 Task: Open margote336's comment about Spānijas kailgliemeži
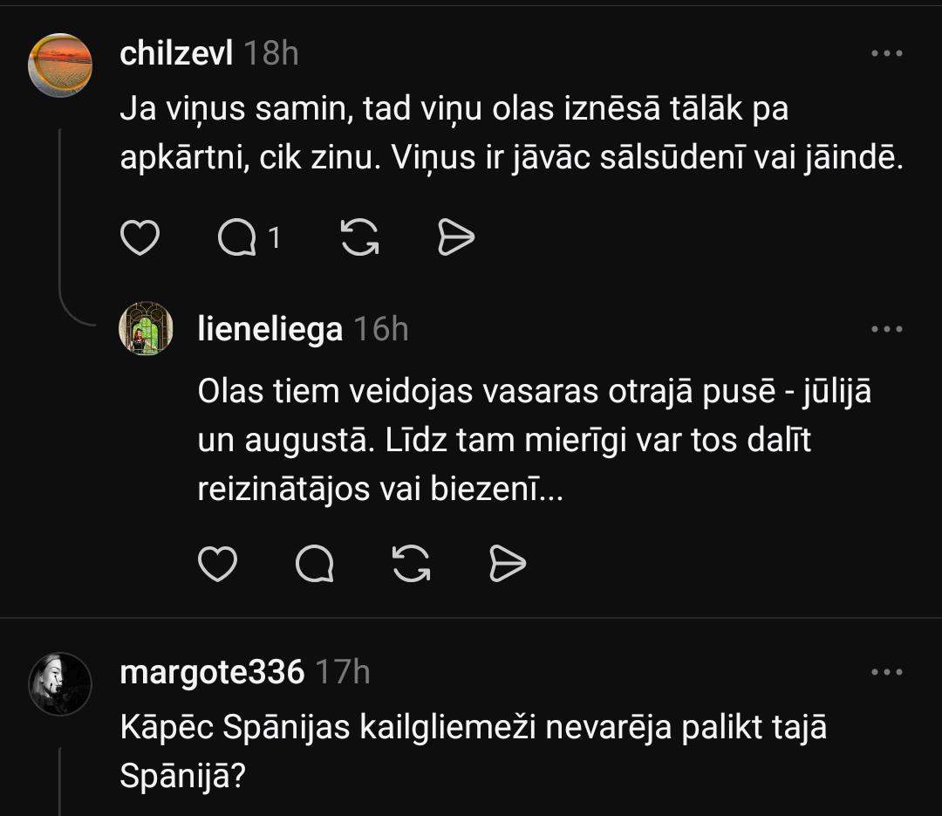point(474,751)
